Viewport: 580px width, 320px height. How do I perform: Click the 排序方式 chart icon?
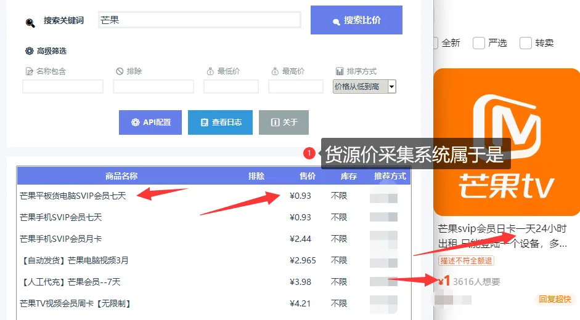point(339,71)
